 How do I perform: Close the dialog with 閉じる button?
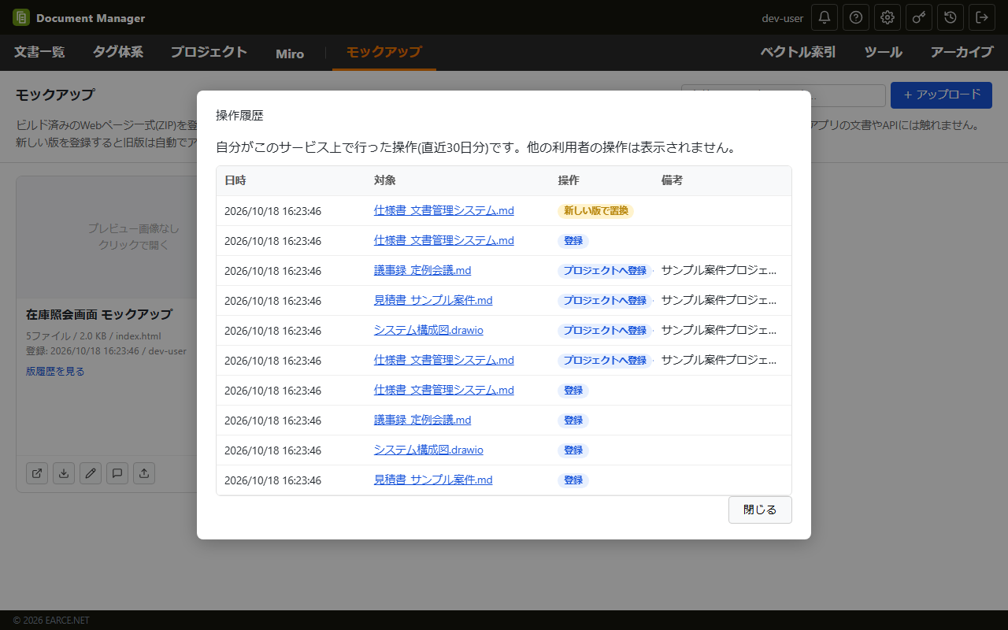tap(760, 510)
